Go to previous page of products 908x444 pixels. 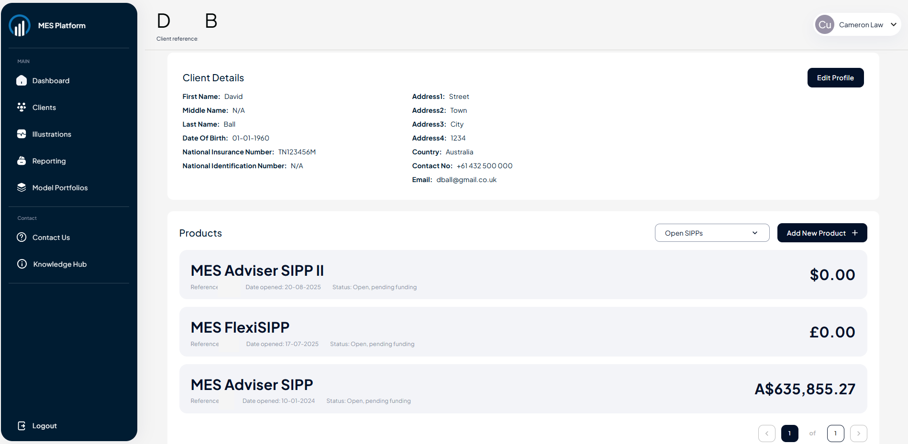pyautogui.click(x=766, y=433)
